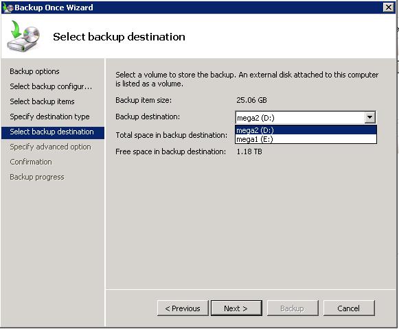The width and height of the screenshot is (399, 329).
Task: Click the Backup destination label
Action: coord(148,117)
